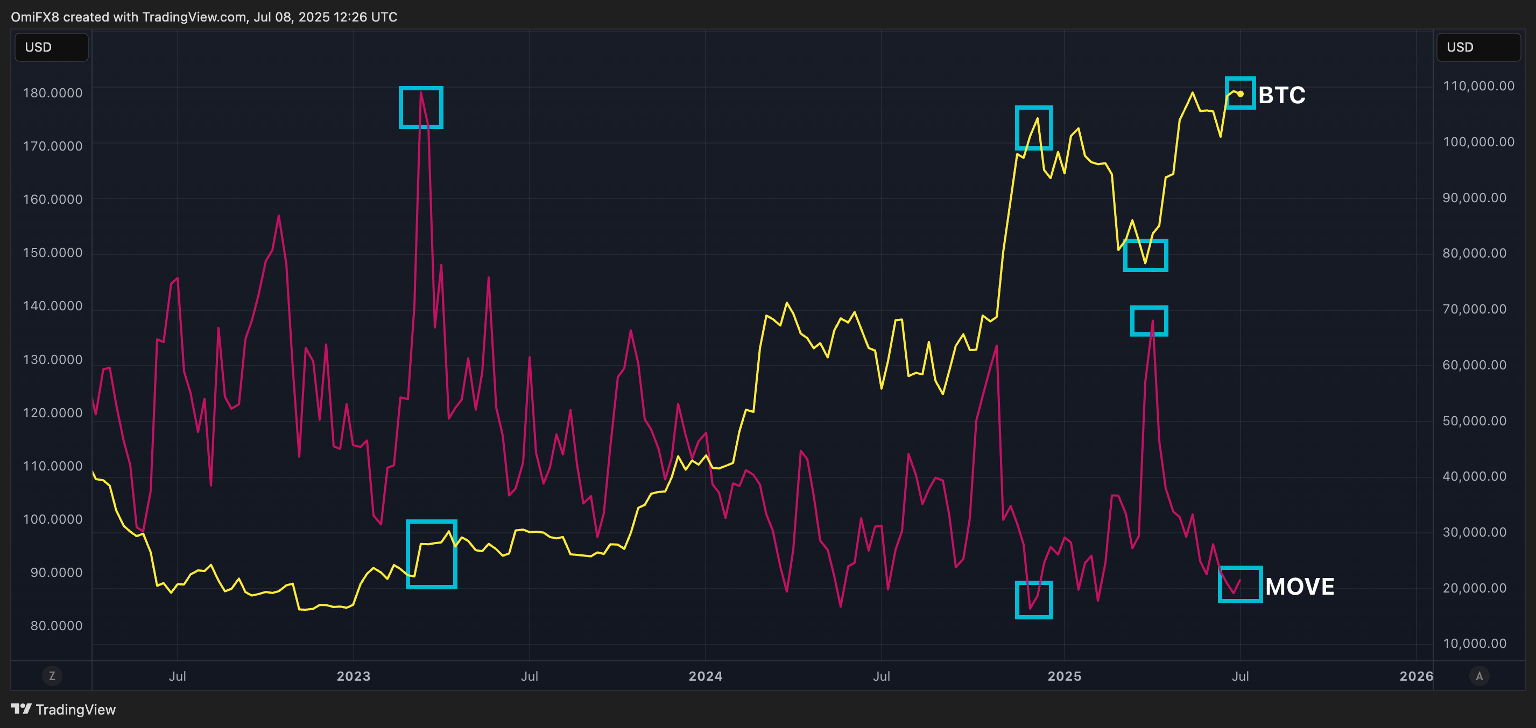Click the 80,000.00 right price label
Viewport: 1536px width, 728px height.
1474,253
